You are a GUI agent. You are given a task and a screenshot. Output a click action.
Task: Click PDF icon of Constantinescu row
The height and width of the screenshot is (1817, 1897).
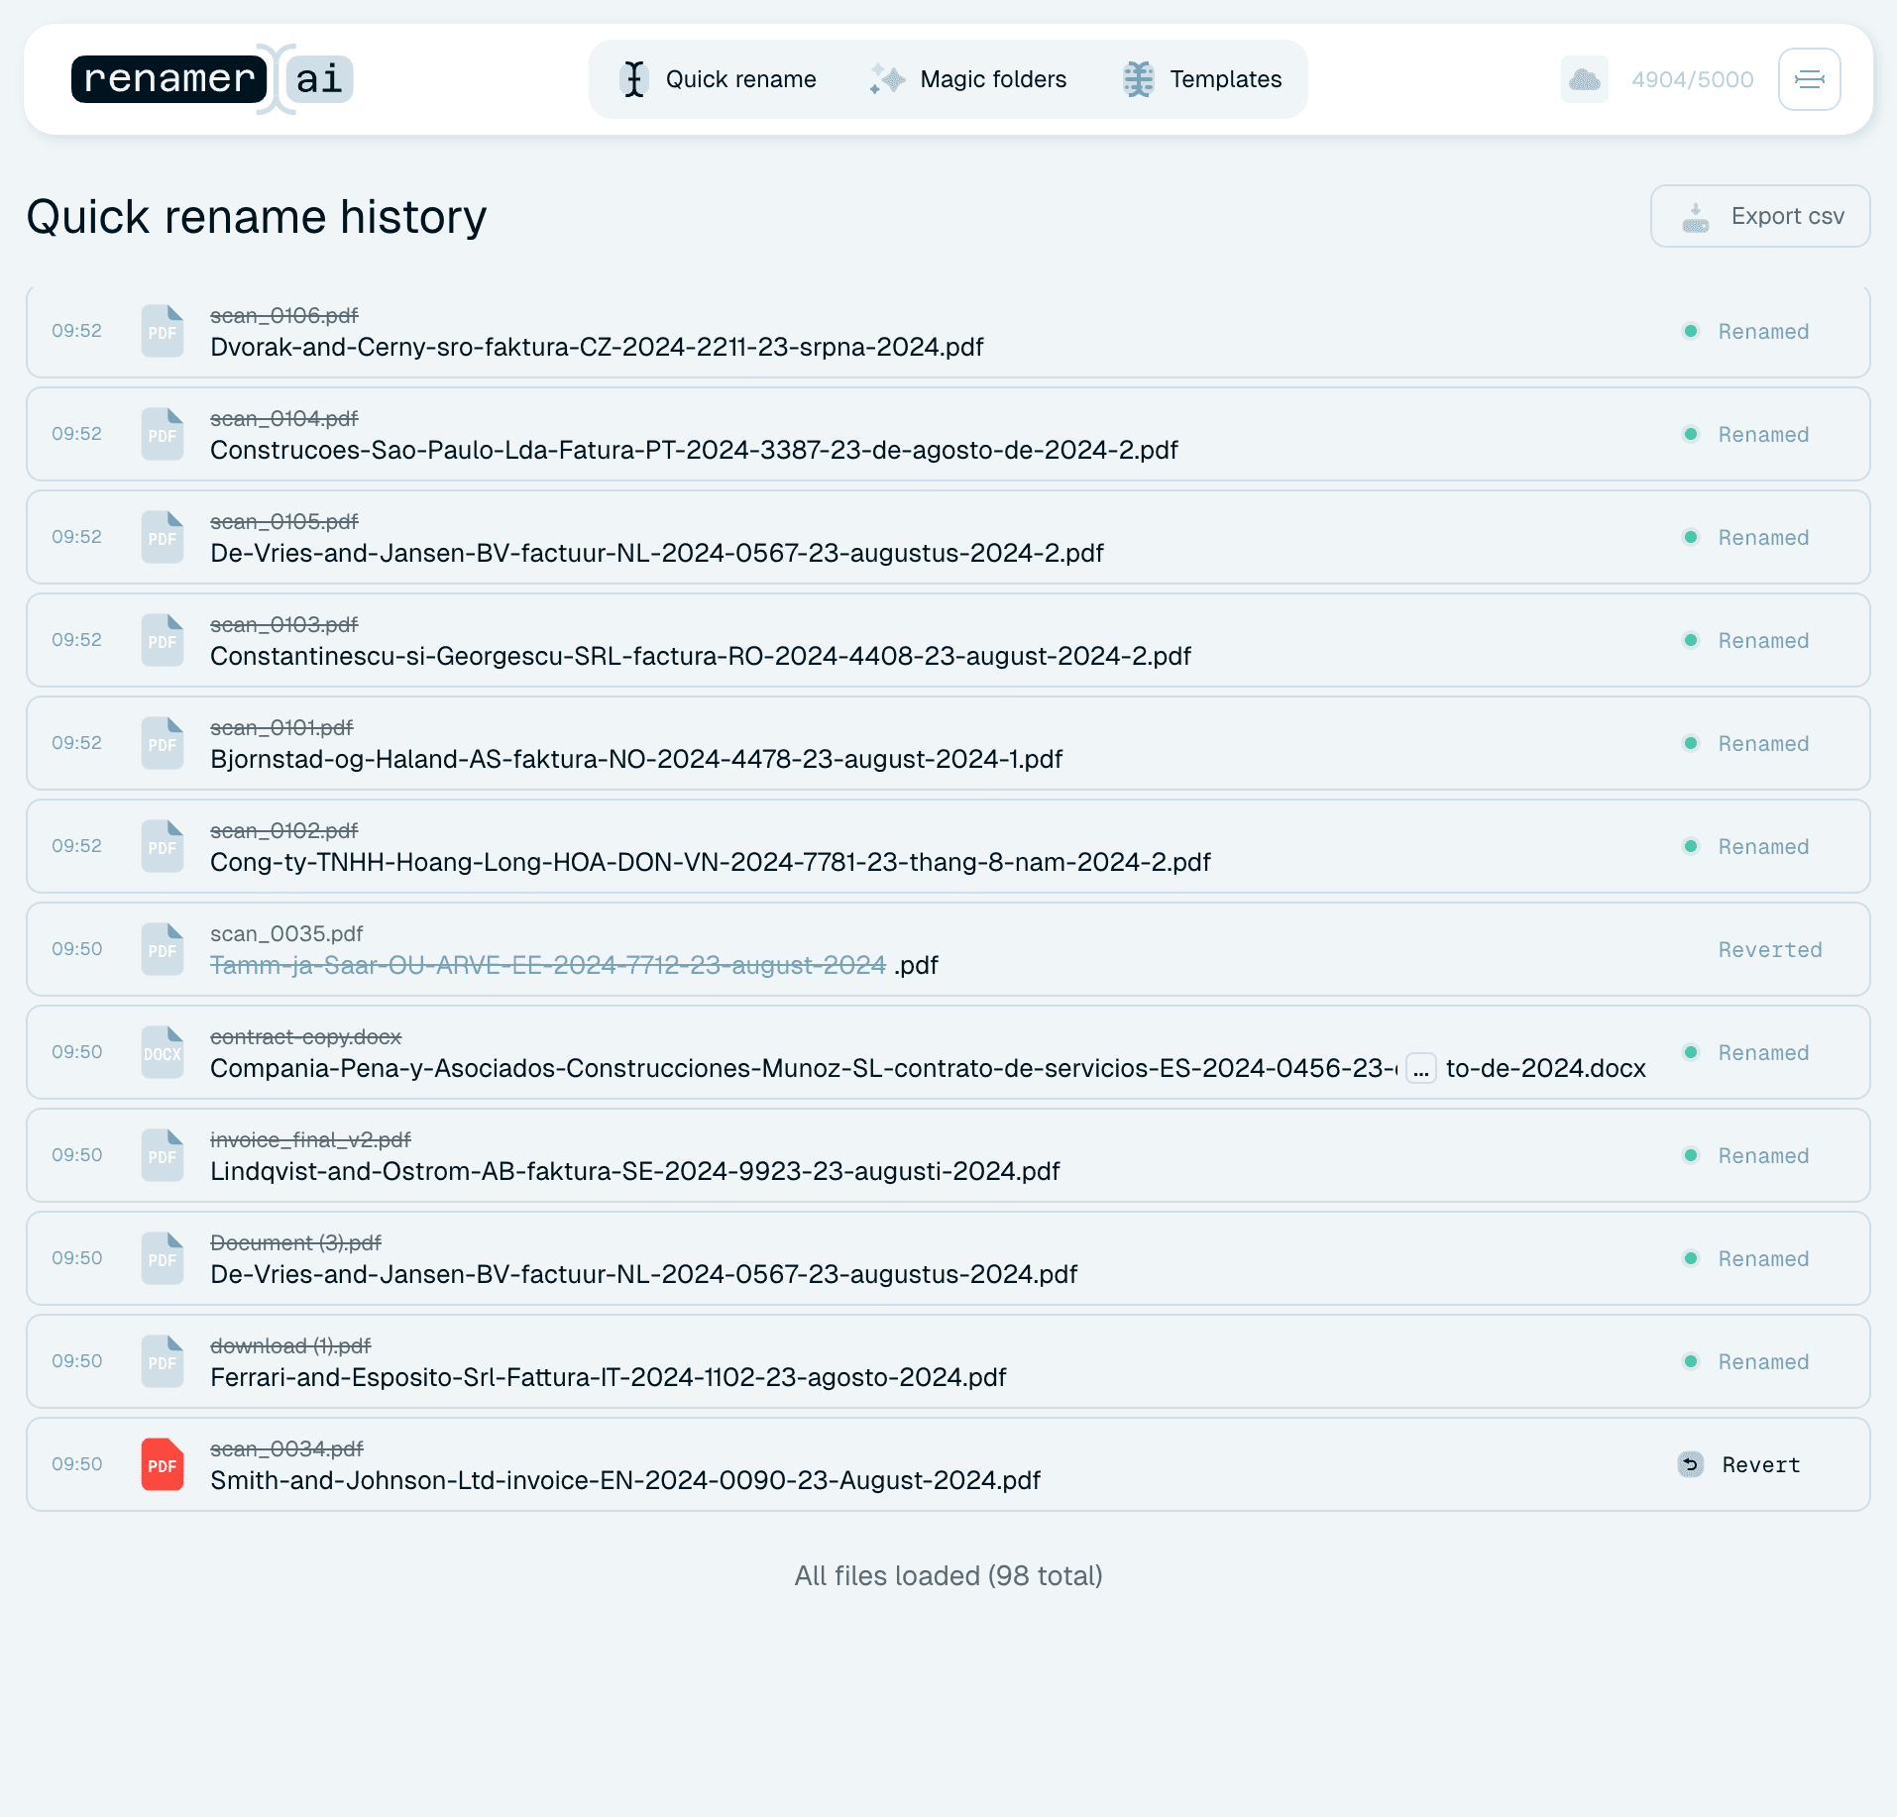point(163,640)
